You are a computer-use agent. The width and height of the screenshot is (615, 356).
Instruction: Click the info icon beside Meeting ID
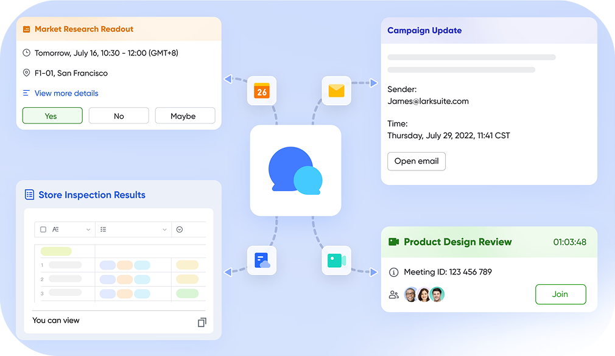coord(393,272)
